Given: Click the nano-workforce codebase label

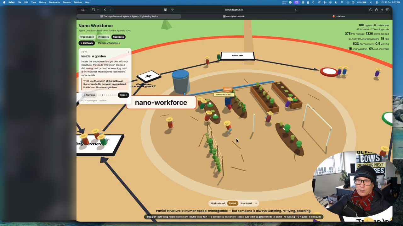Looking at the screenshot, I should click(161, 103).
